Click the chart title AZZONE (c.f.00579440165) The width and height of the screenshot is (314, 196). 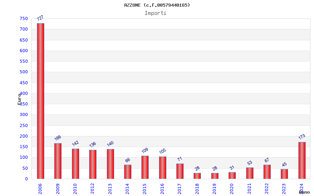[157, 5]
